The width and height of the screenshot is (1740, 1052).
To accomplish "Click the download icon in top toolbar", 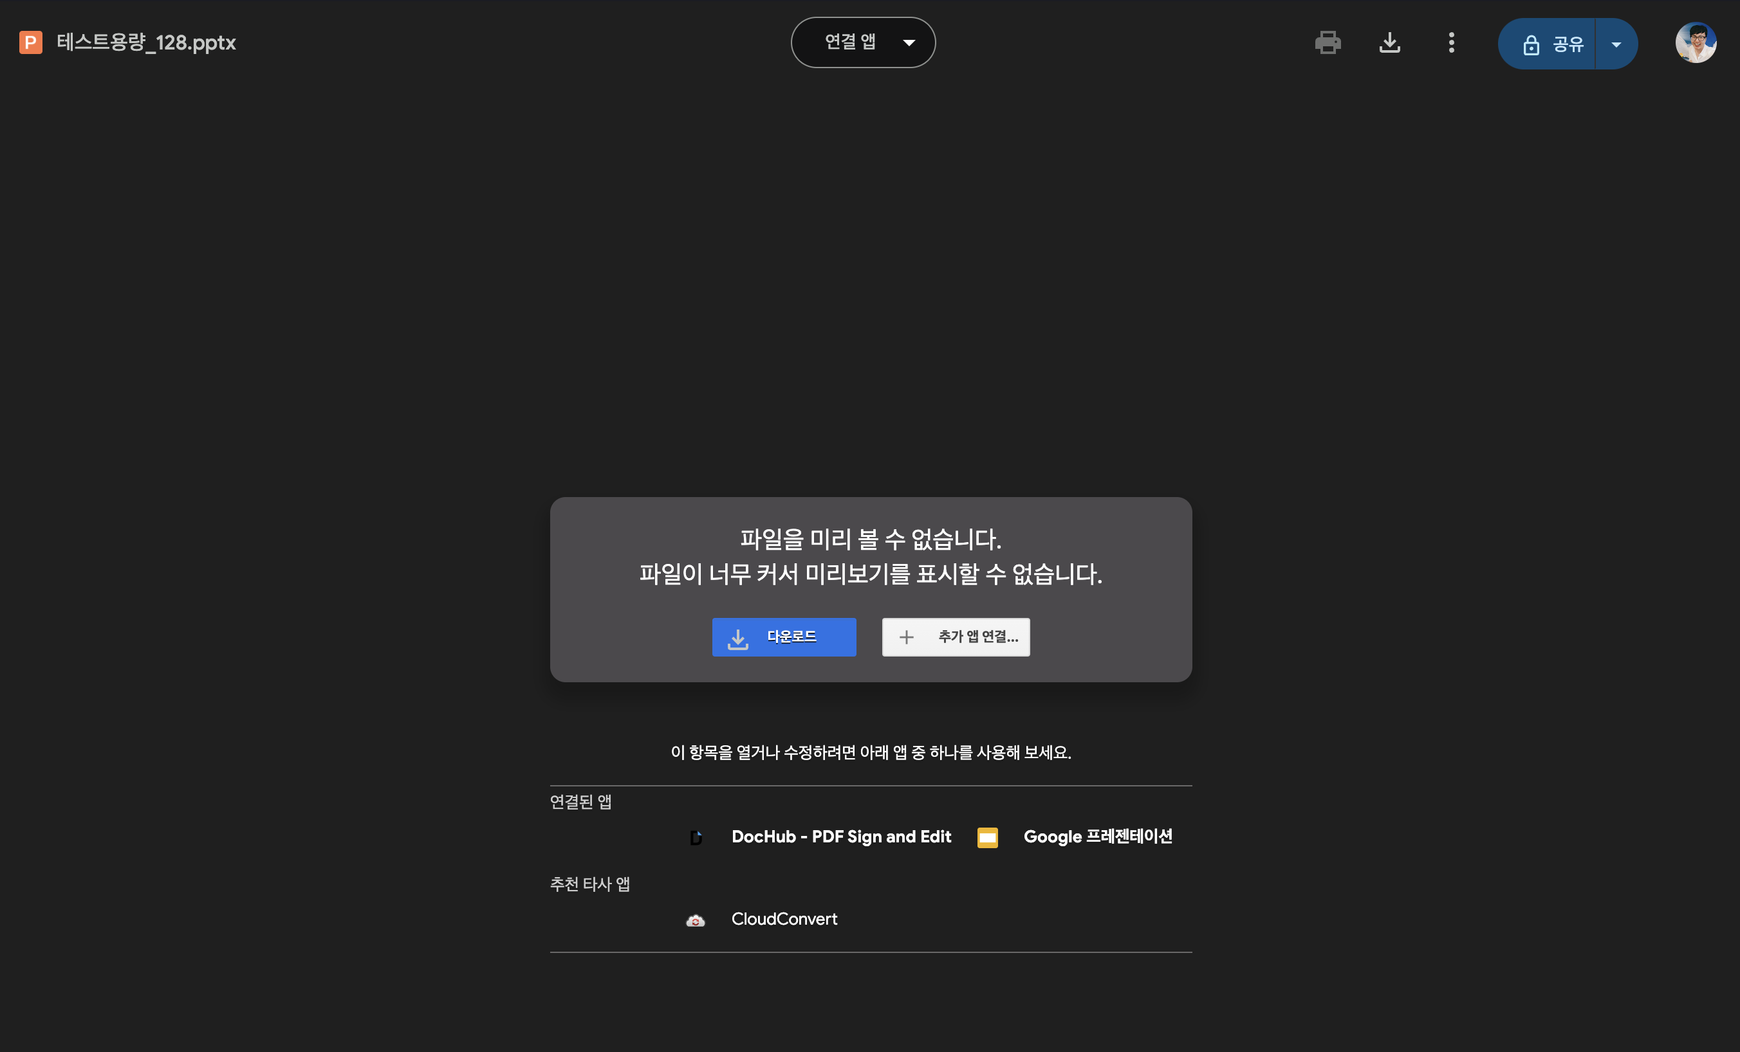I will [1389, 43].
